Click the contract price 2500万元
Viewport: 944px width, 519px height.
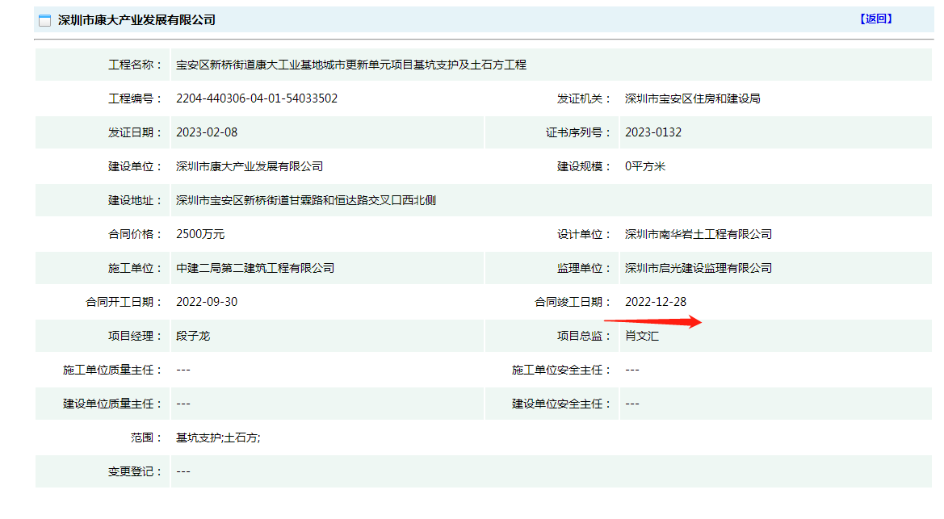(x=200, y=234)
